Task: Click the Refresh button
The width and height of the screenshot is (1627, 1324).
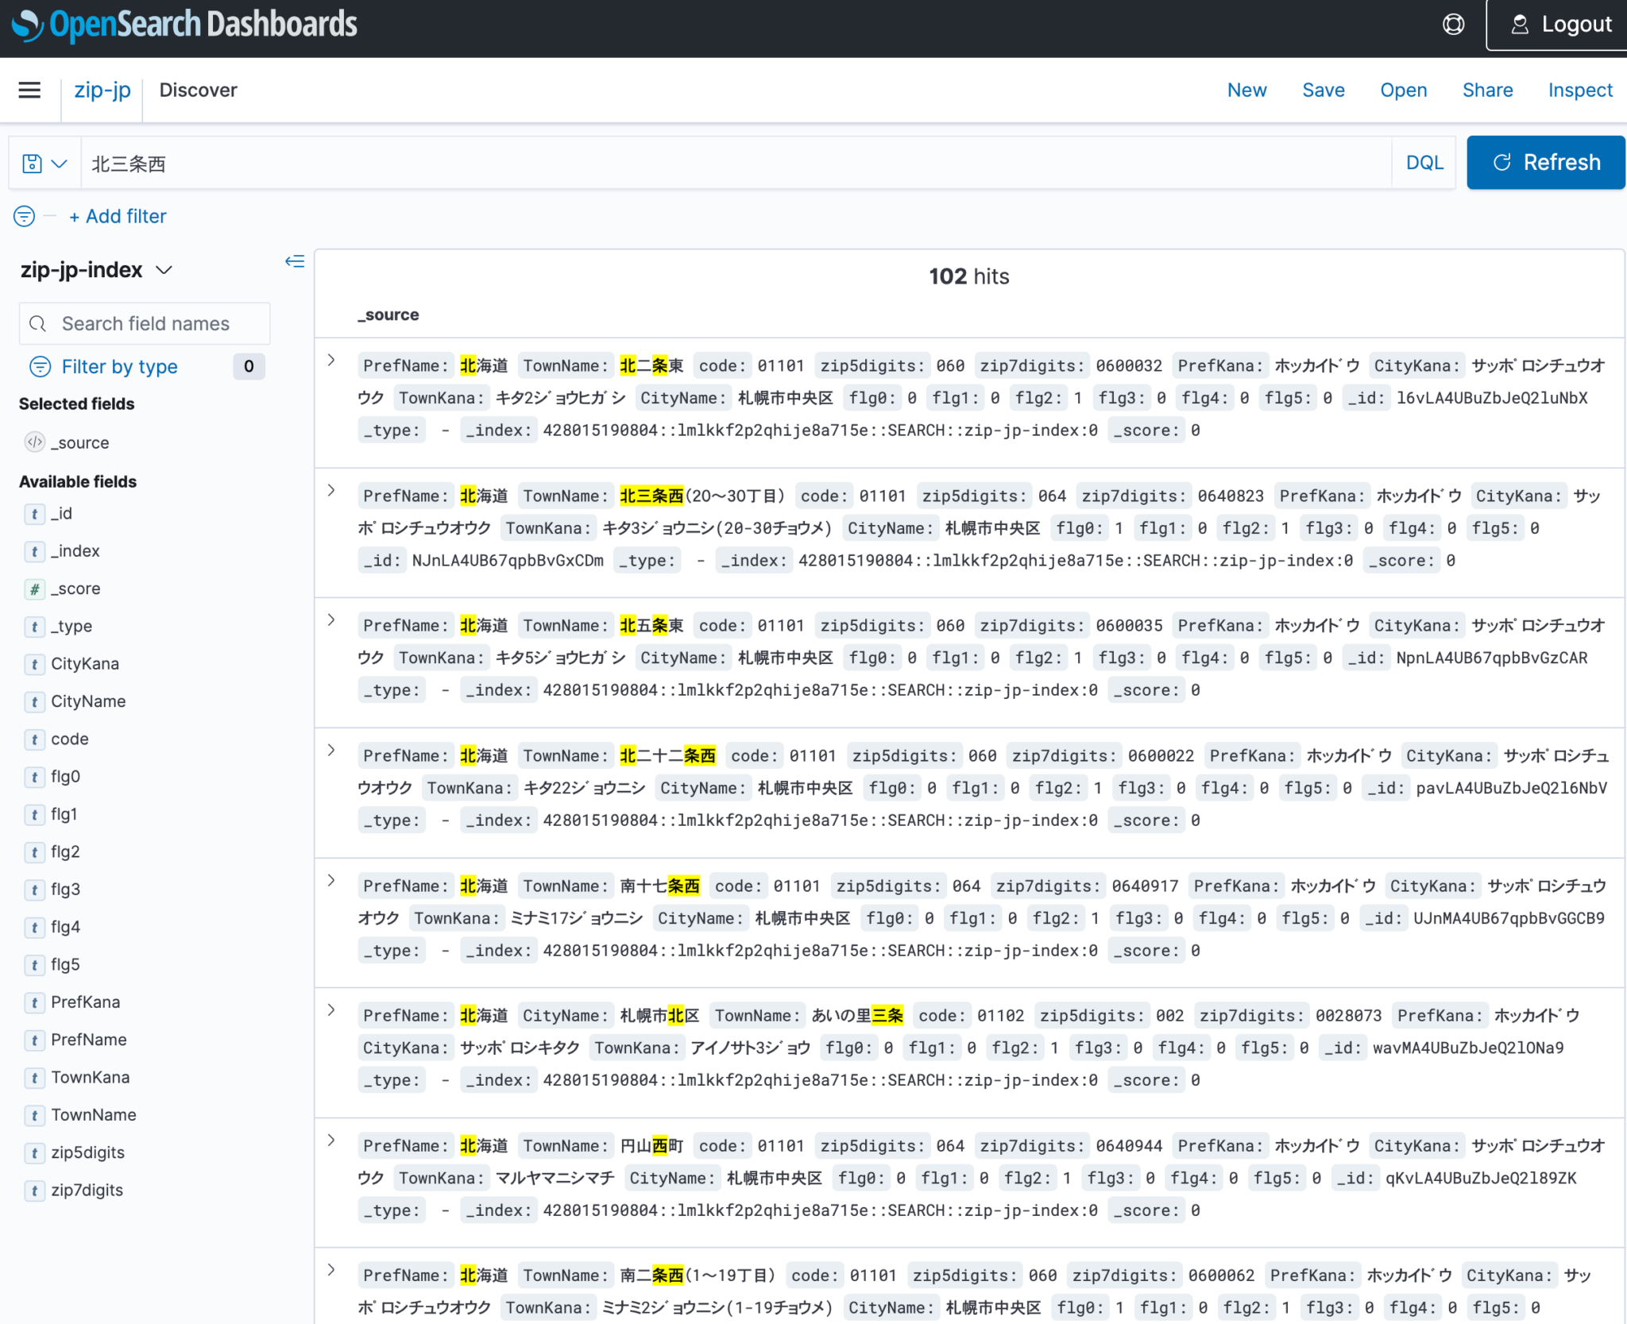Action: coord(1545,162)
